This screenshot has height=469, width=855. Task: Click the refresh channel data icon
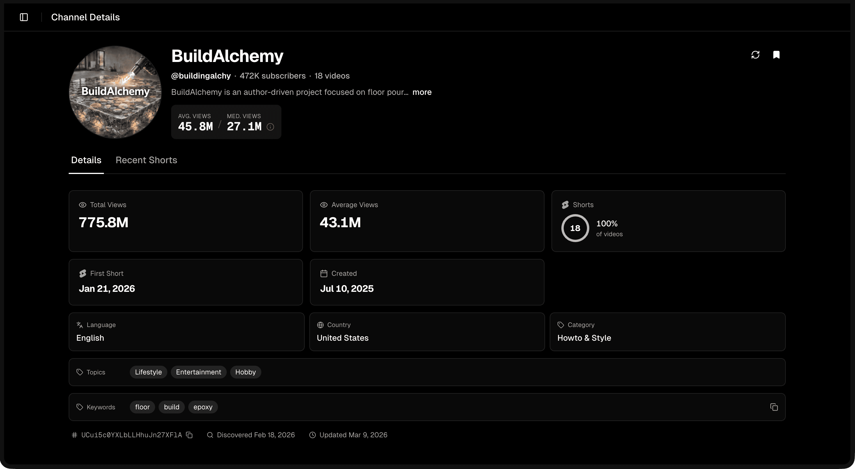point(755,54)
